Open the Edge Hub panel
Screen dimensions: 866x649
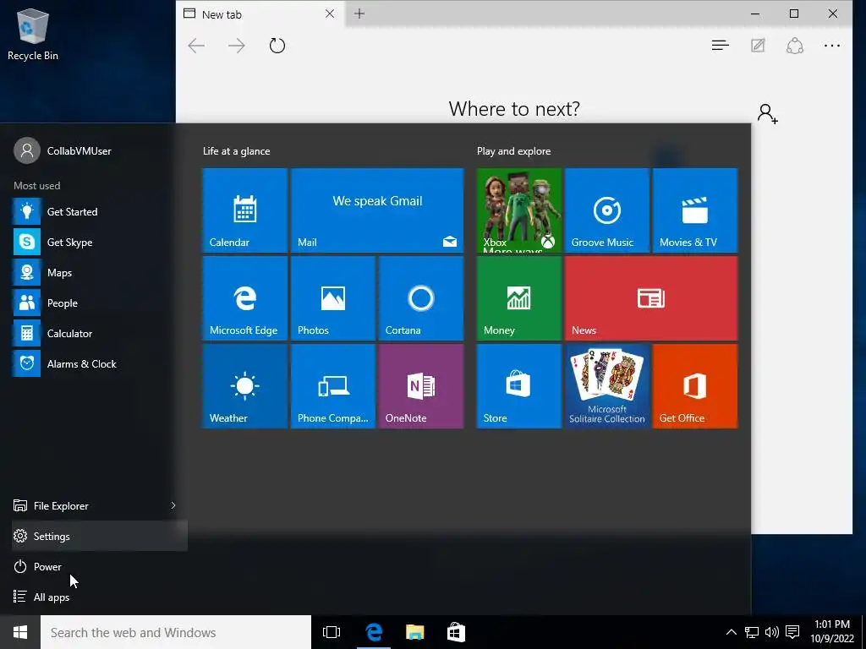(721, 46)
